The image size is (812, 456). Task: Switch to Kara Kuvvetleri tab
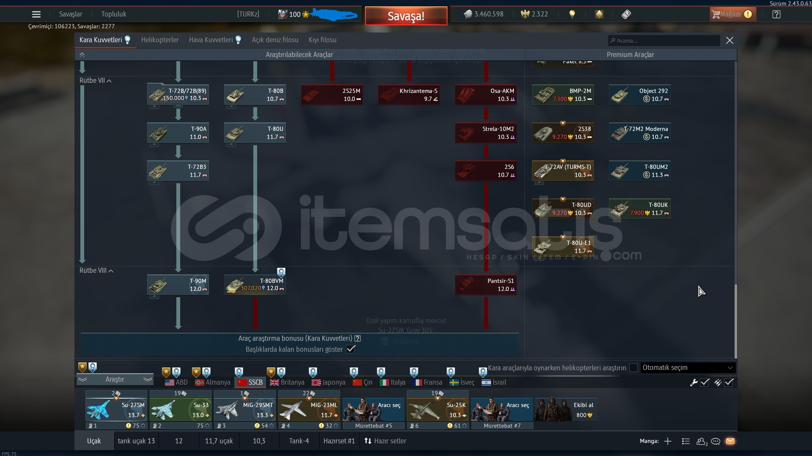point(105,40)
